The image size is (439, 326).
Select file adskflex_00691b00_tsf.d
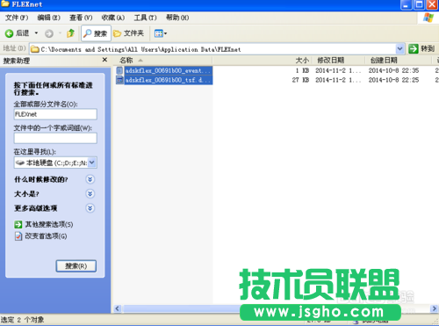click(169, 80)
